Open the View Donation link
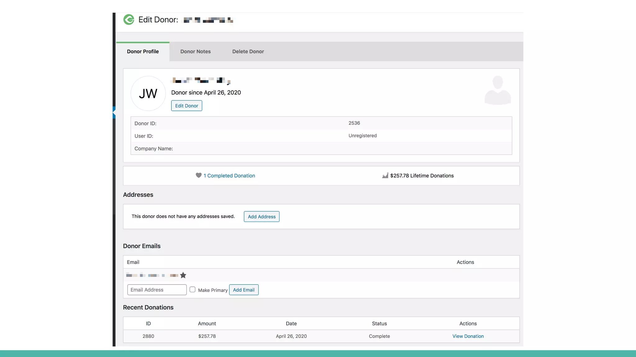The width and height of the screenshot is (636, 357). coord(468,336)
